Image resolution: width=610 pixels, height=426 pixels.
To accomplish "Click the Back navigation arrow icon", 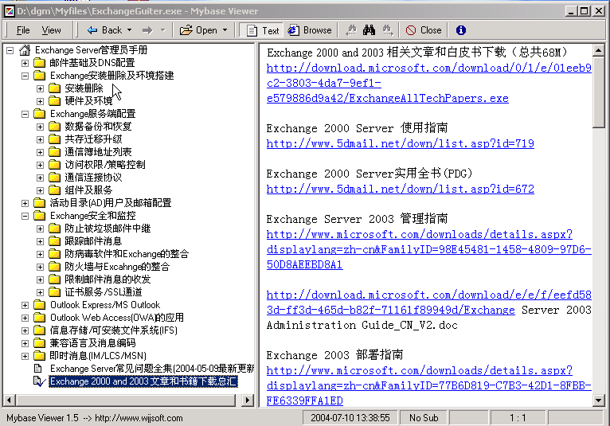I will 92,30.
